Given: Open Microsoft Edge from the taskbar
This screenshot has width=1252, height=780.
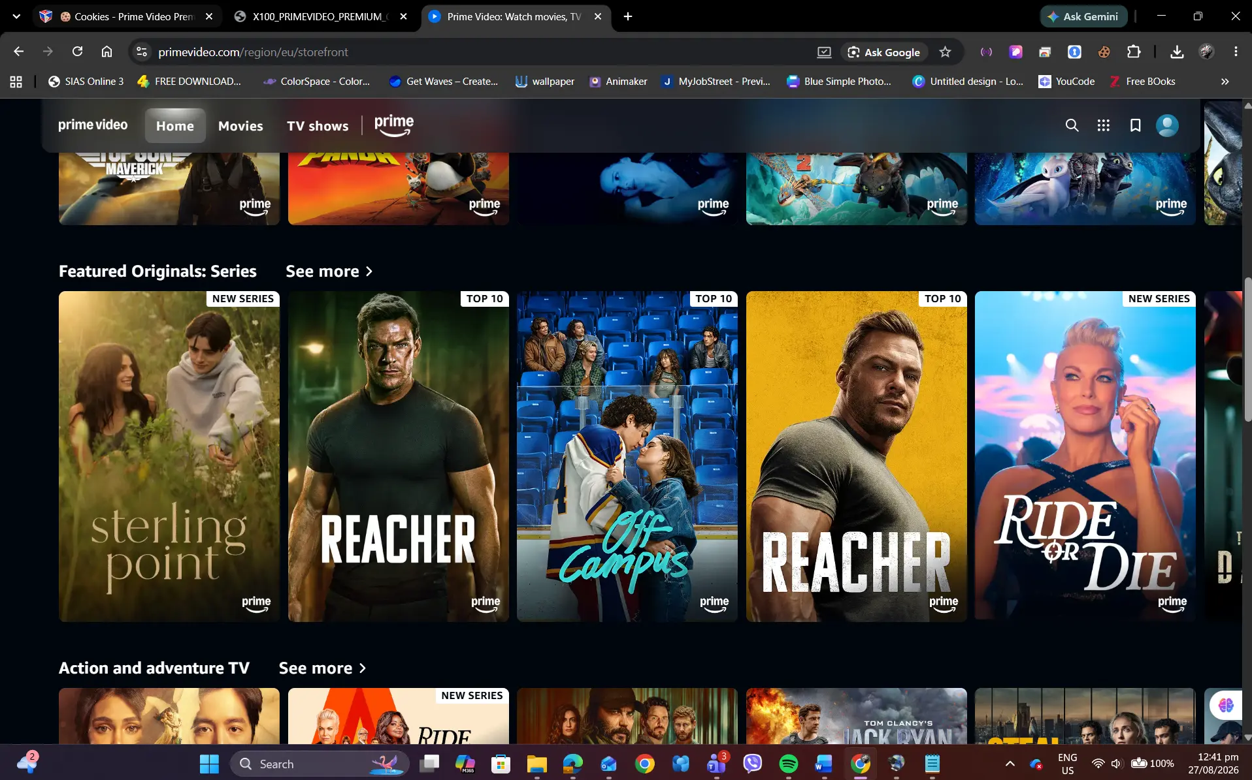Looking at the screenshot, I should pos(572,764).
